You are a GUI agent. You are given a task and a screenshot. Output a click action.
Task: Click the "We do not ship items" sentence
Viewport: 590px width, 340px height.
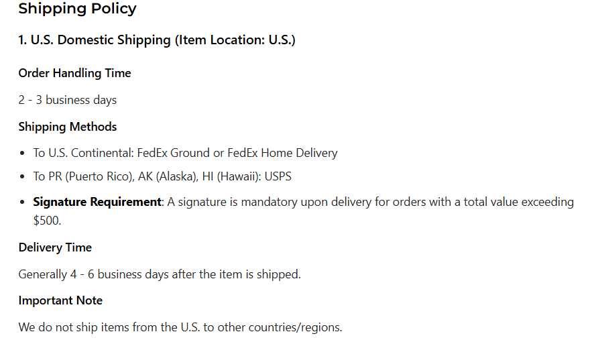pos(180,327)
